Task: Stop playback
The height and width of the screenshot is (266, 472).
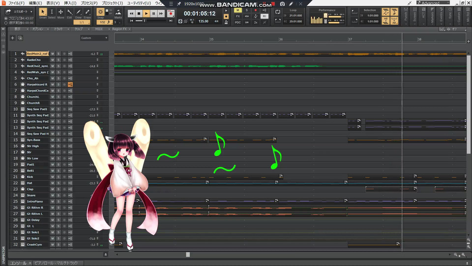Action: coord(139,14)
